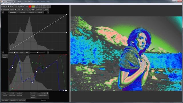183x103 pixels.
Task: Switch to the Mask tab
Action: point(46,9)
